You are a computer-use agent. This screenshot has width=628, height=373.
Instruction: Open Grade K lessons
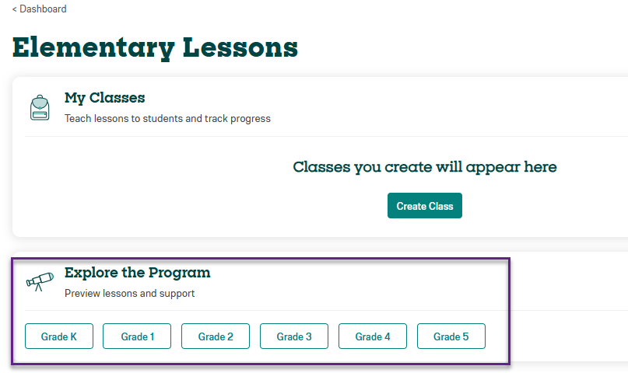click(59, 336)
